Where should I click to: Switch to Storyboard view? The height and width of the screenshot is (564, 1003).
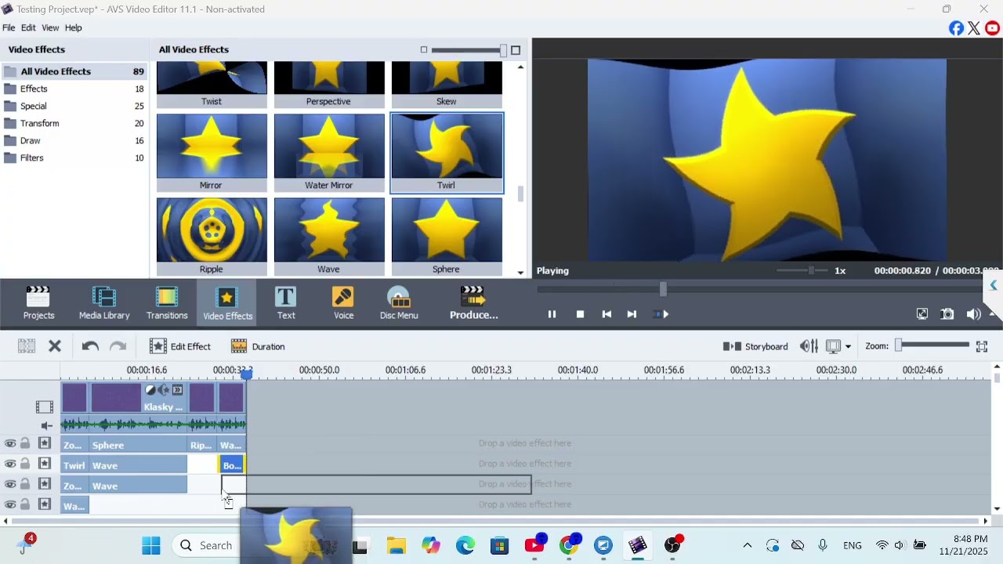tap(755, 346)
